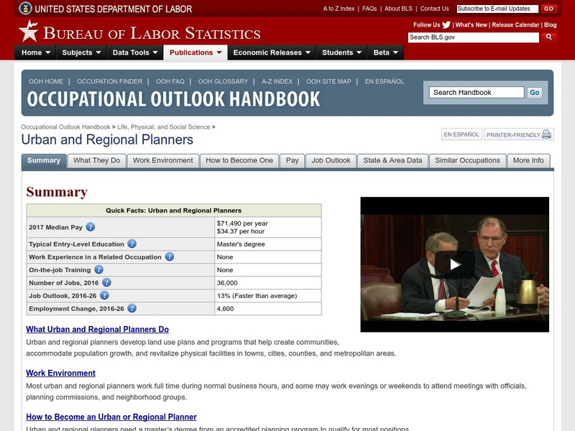575x431 pixels.
Task: Open the Release Calendar link
Action: (515, 25)
